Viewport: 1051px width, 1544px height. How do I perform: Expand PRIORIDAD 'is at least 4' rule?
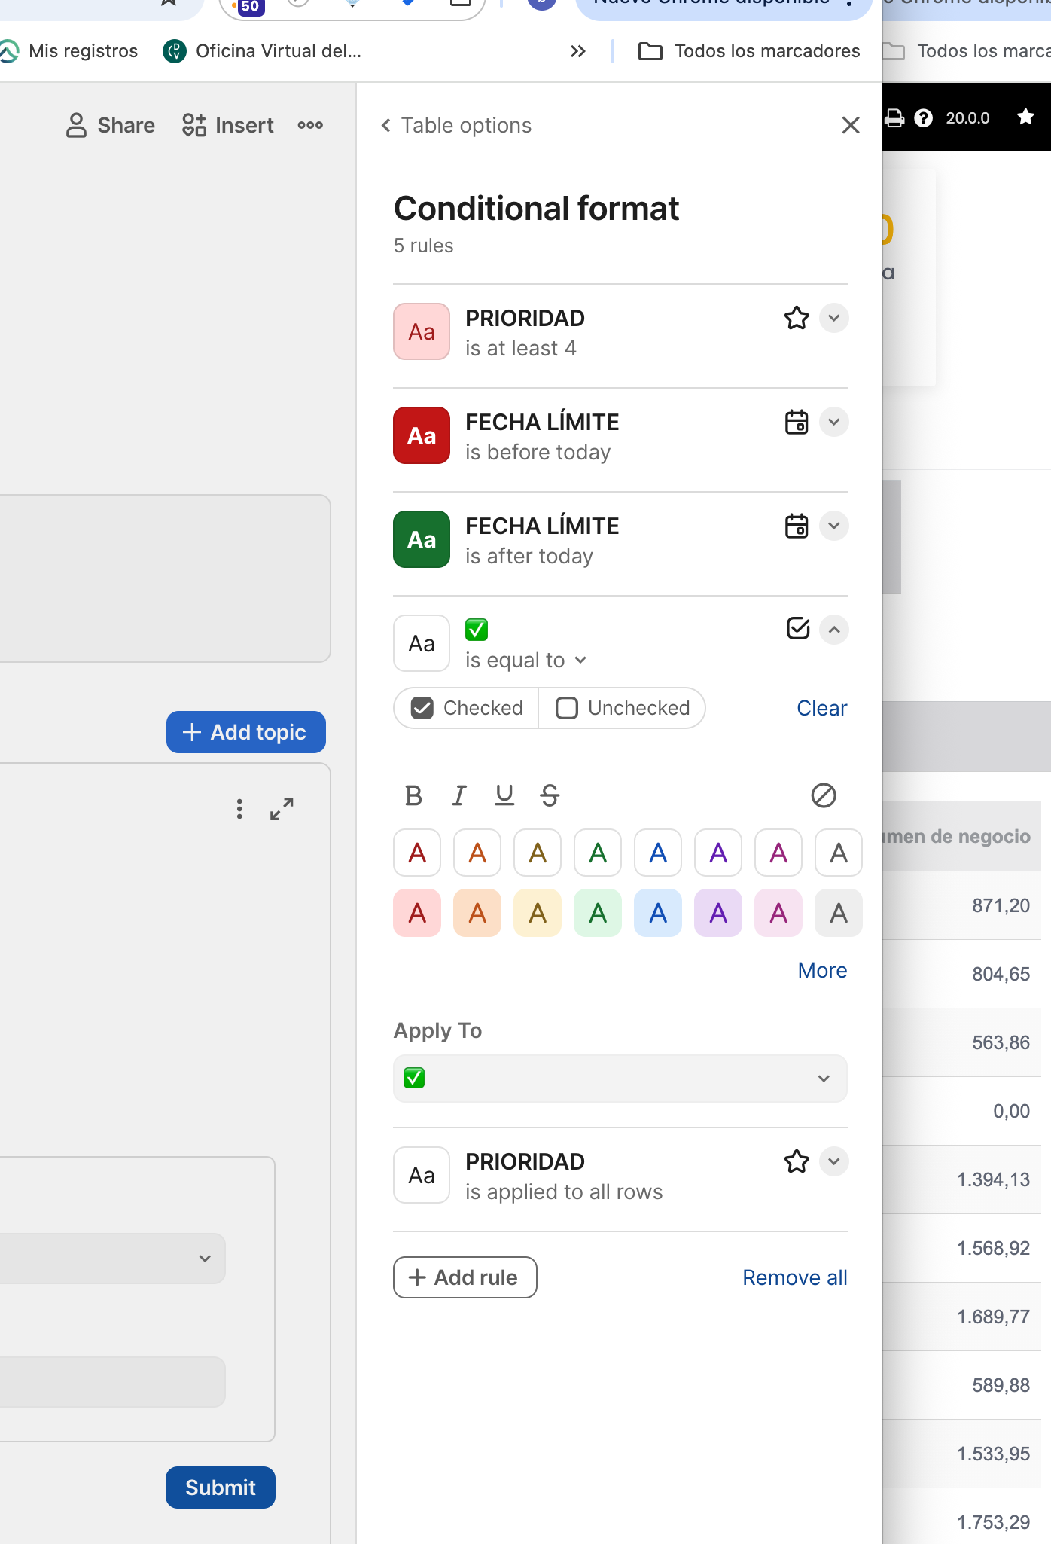click(x=834, y=318)
